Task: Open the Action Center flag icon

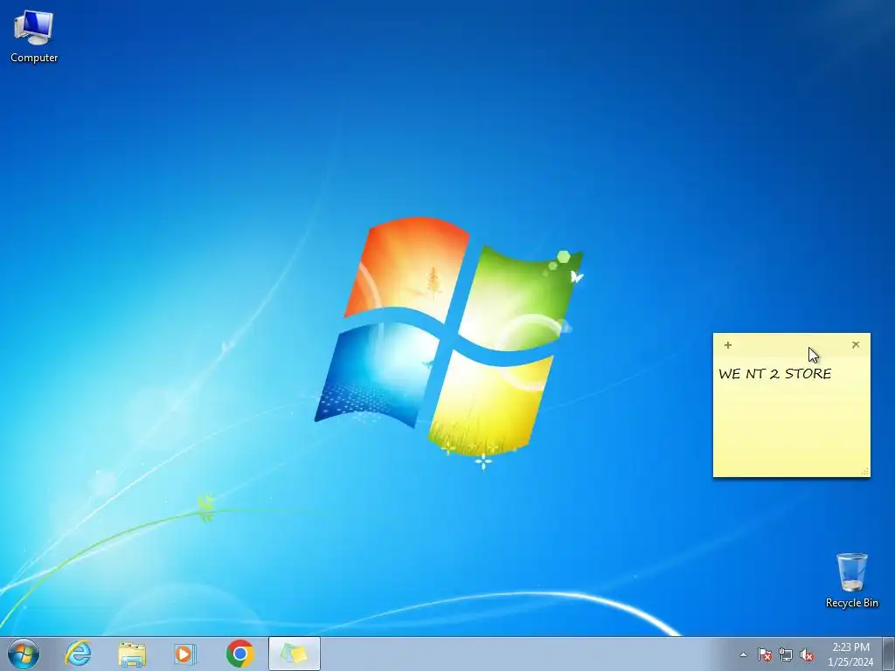Action: [764, 654]
